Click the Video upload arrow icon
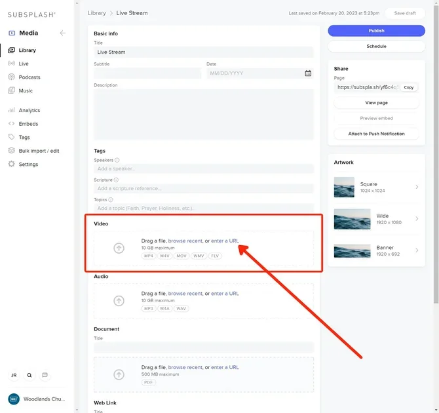 click(x=119, y=248)
